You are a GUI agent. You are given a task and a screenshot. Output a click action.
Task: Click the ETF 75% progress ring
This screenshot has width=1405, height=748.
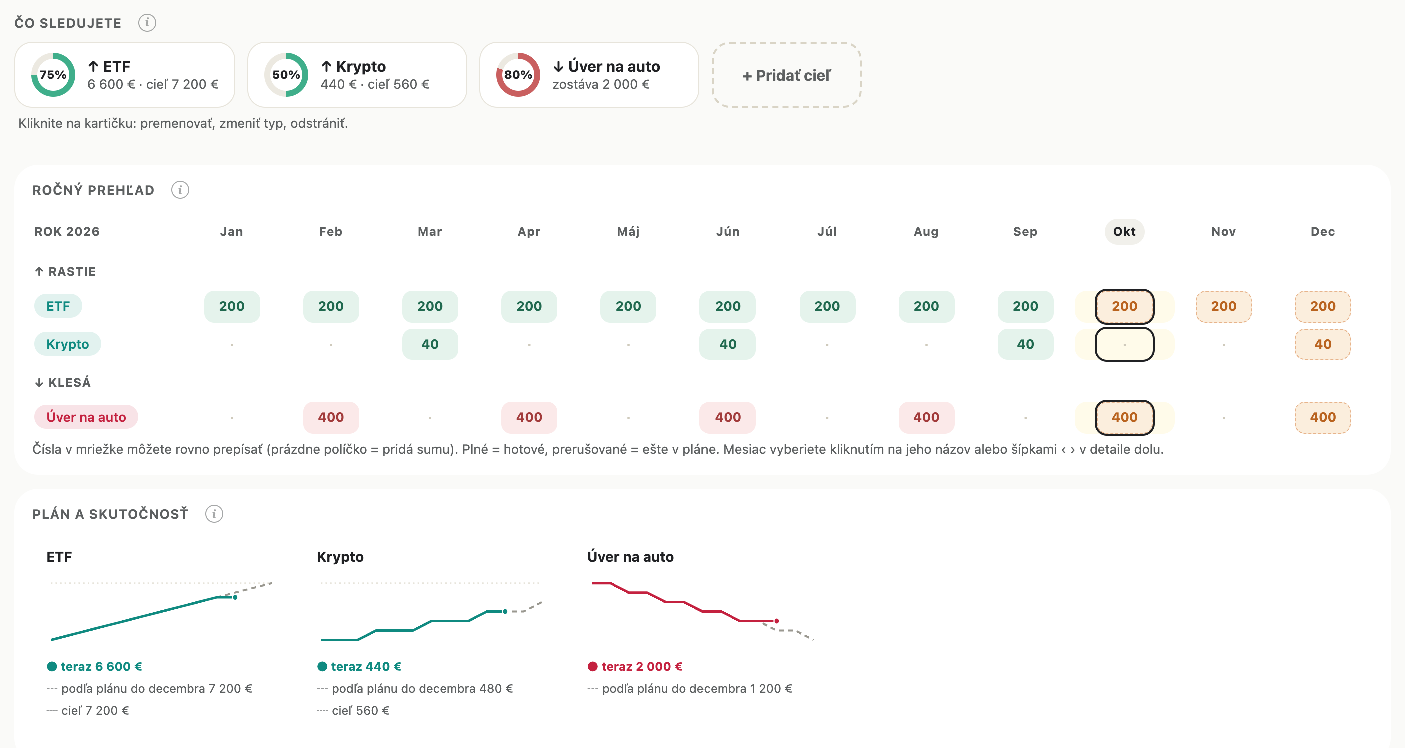53,75
